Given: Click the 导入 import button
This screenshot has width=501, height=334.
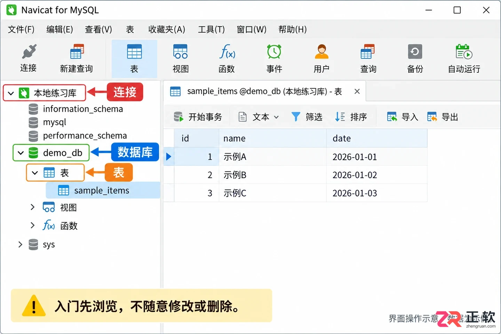Looking at the screenshot, I should click(x=403, y=117).
